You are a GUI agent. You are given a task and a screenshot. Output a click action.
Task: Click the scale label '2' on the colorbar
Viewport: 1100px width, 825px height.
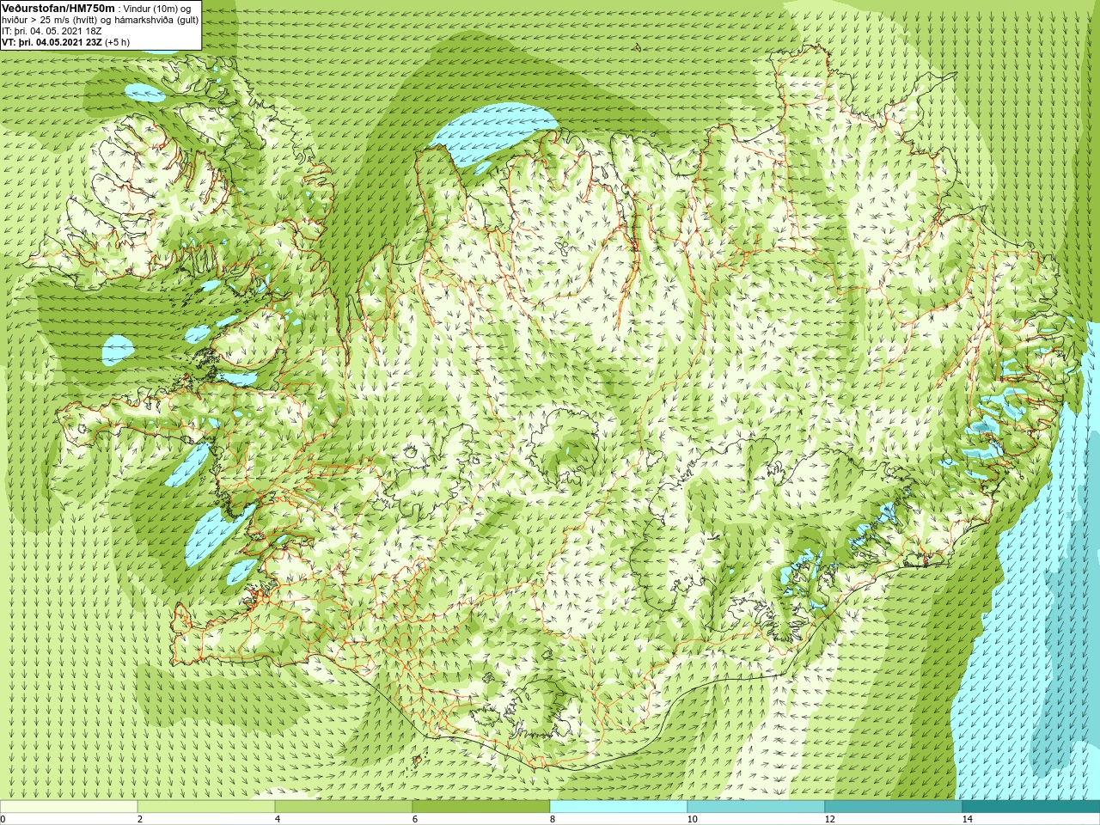click(140, 819)
